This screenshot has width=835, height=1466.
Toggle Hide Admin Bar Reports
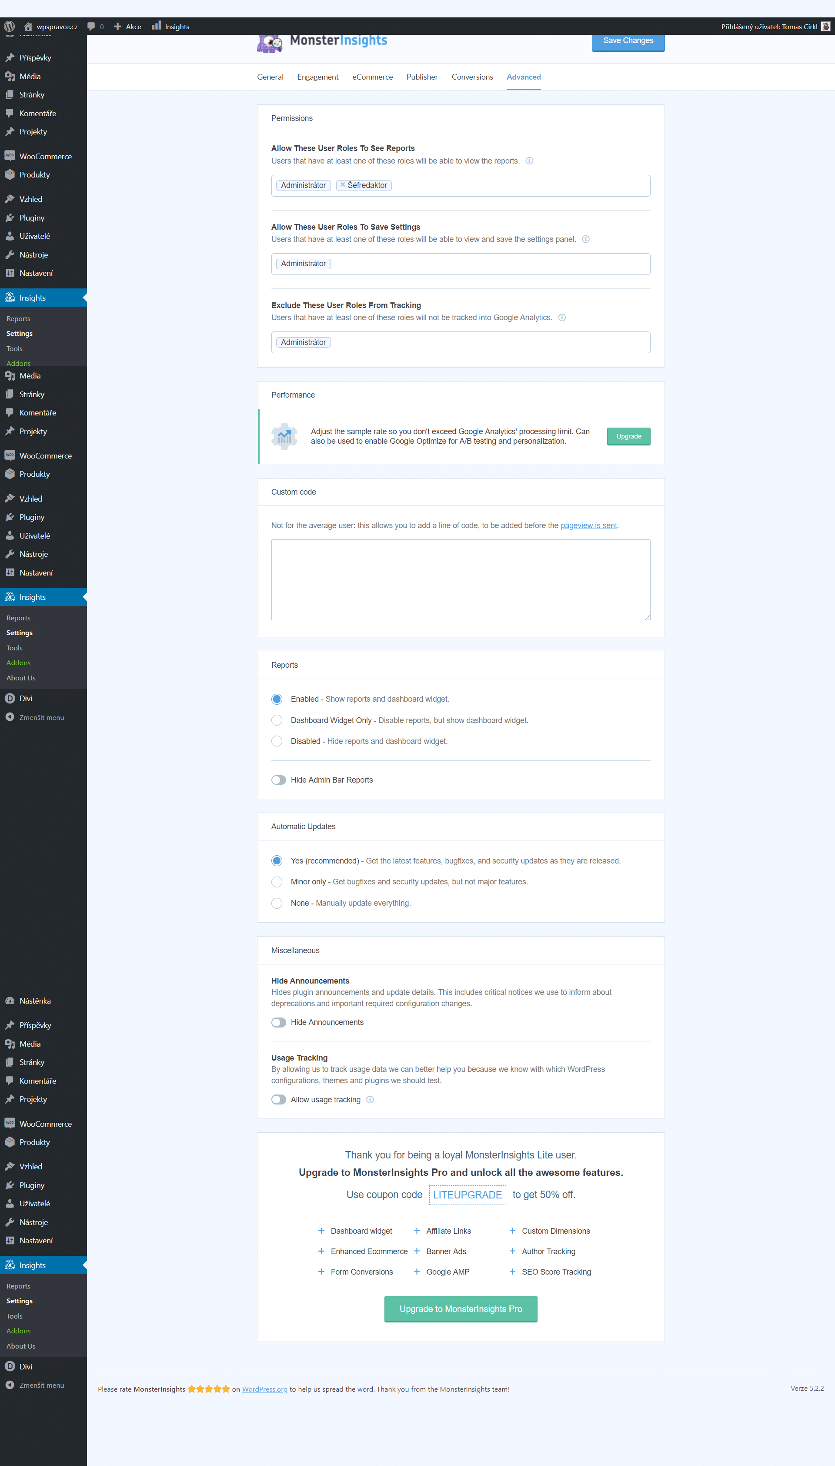279,780
